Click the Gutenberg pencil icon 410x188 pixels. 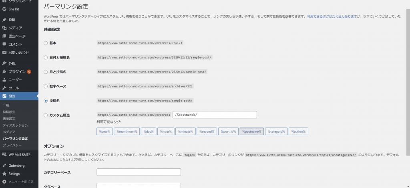click(x=4, y=166)
